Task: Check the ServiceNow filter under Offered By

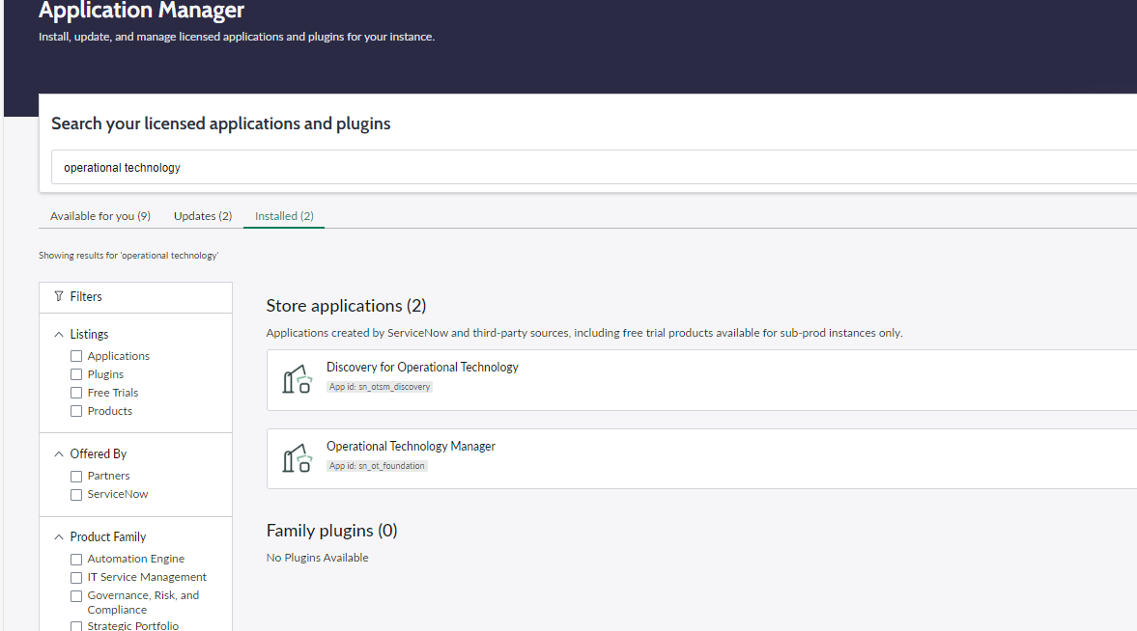Action: (x=75, y=494)
